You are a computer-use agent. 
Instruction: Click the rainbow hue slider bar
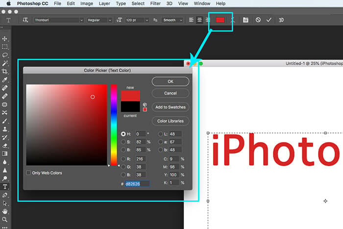click(114, 125)
